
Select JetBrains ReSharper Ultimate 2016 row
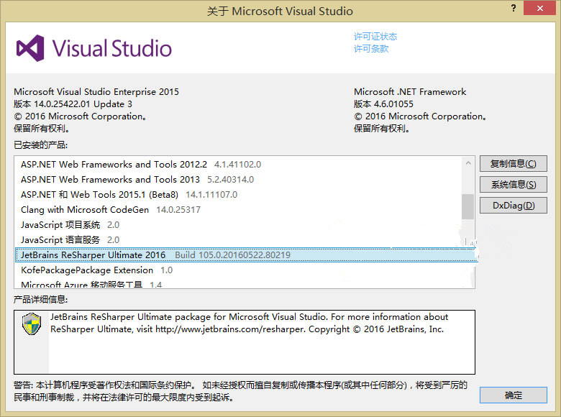(247, 255)
